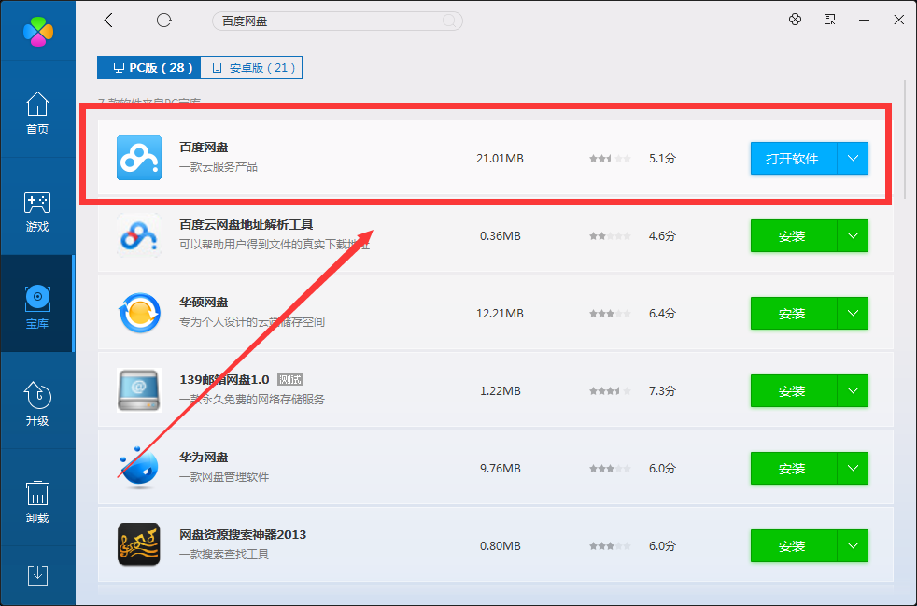This screenshot has height=606, width=917.
Task: Click the 一款网盘管理软件 description
Action: pyautogui.click(x=224, y=477)
